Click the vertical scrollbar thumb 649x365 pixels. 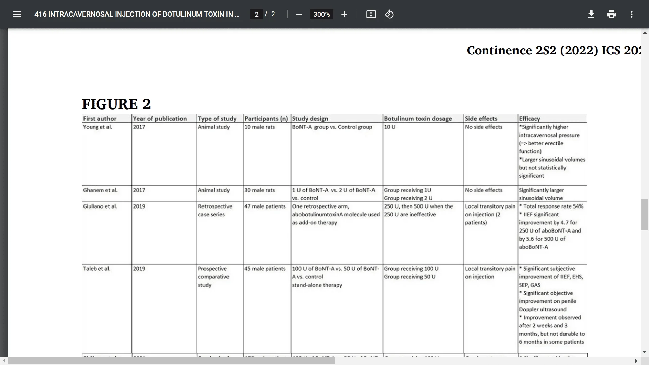click(x=645, y=215)
